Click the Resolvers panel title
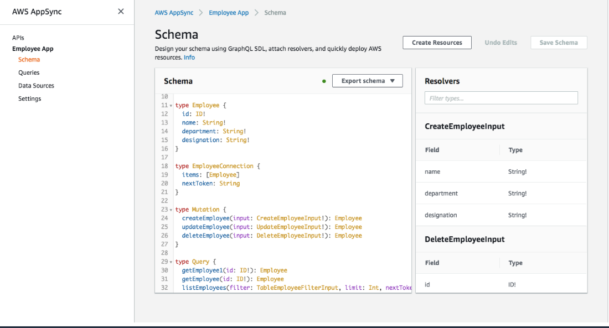 tap(442, 81)
